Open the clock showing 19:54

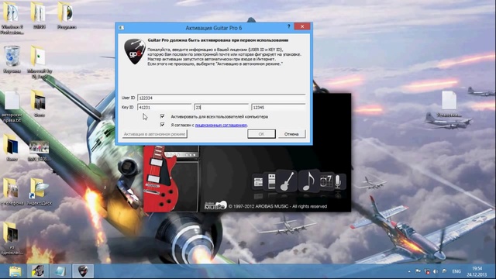click(x=477, y=271)
